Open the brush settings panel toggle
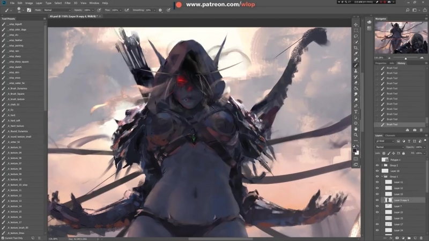 (x=29, y=10)
